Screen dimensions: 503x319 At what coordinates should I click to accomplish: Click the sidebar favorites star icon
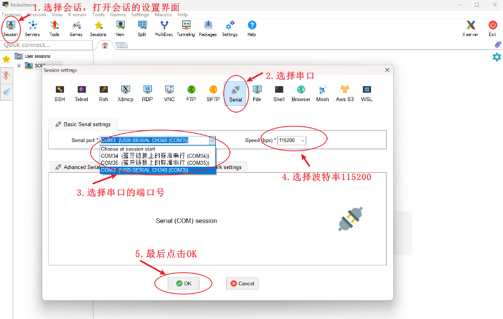click(x=6, y=59)
